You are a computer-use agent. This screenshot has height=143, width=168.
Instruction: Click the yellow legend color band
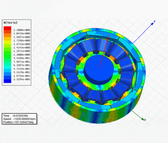coord(7,42)
